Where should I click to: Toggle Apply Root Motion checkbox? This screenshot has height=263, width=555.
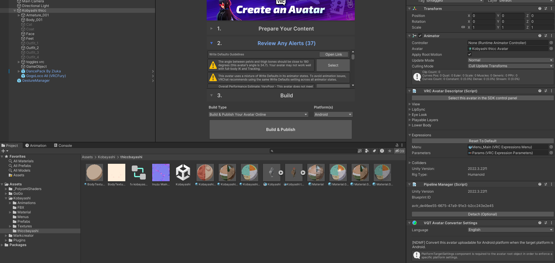tap(470, 54)
